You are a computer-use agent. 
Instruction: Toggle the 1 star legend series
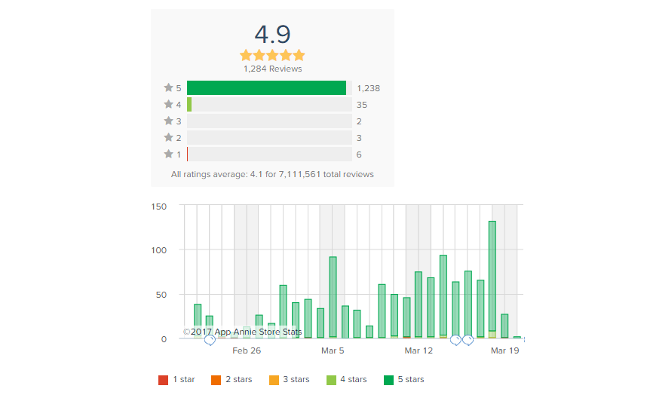(176, 380)
